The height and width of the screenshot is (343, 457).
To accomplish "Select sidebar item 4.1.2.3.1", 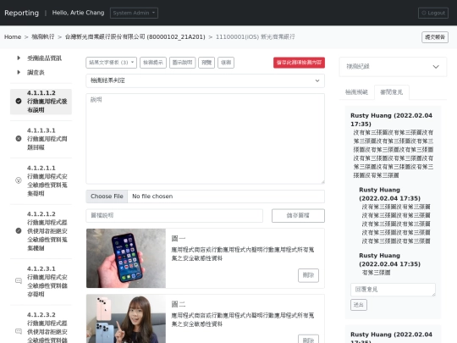I will coord(41,281).
